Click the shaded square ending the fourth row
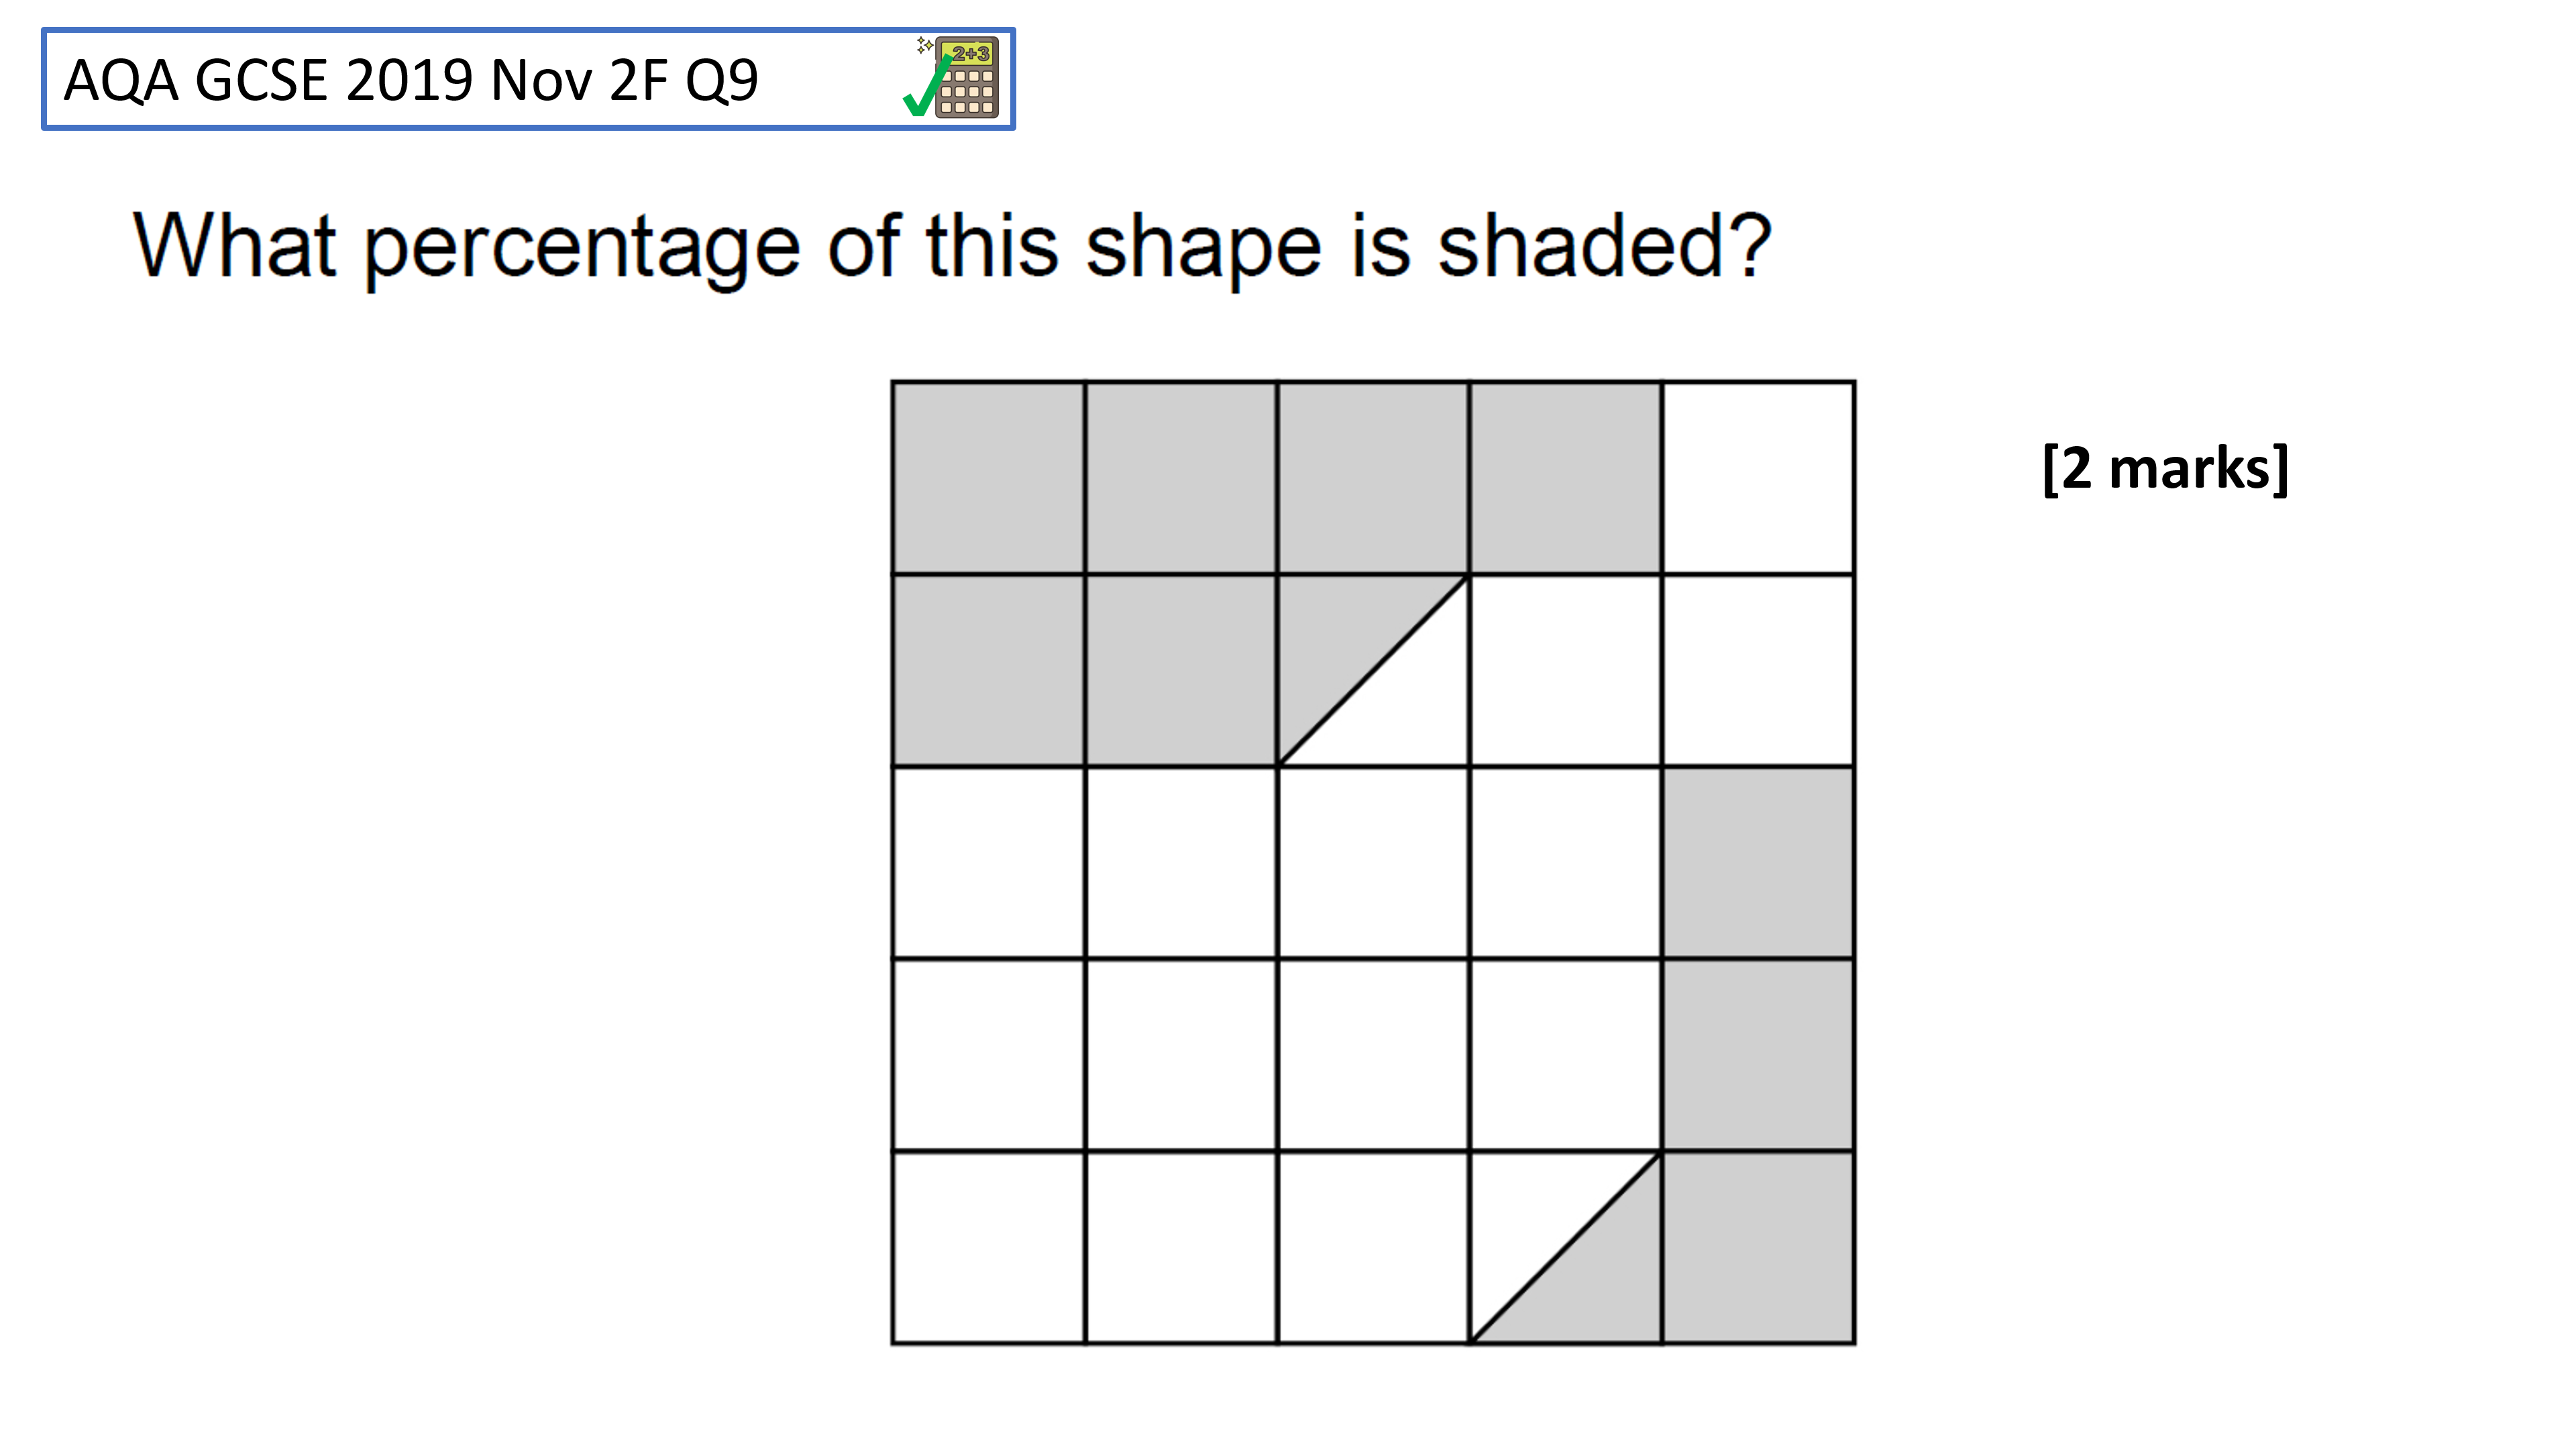The image size is (2576, 1449). 1758,1055
